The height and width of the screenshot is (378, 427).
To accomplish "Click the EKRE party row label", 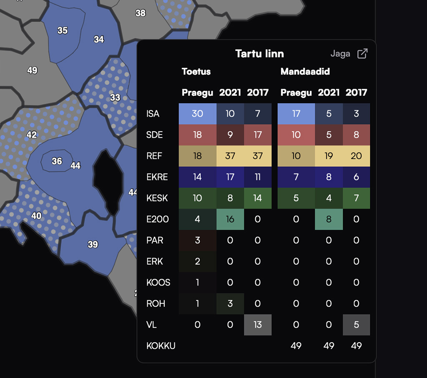I will [157, 177].
